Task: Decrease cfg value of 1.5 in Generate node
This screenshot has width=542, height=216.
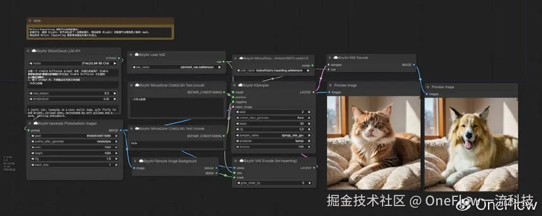Action: tap(31, 159)
